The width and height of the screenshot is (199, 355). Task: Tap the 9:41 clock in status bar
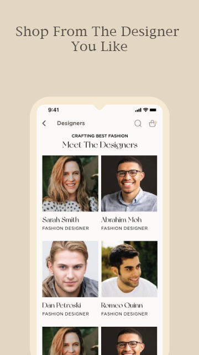click(x=54, y=110)
